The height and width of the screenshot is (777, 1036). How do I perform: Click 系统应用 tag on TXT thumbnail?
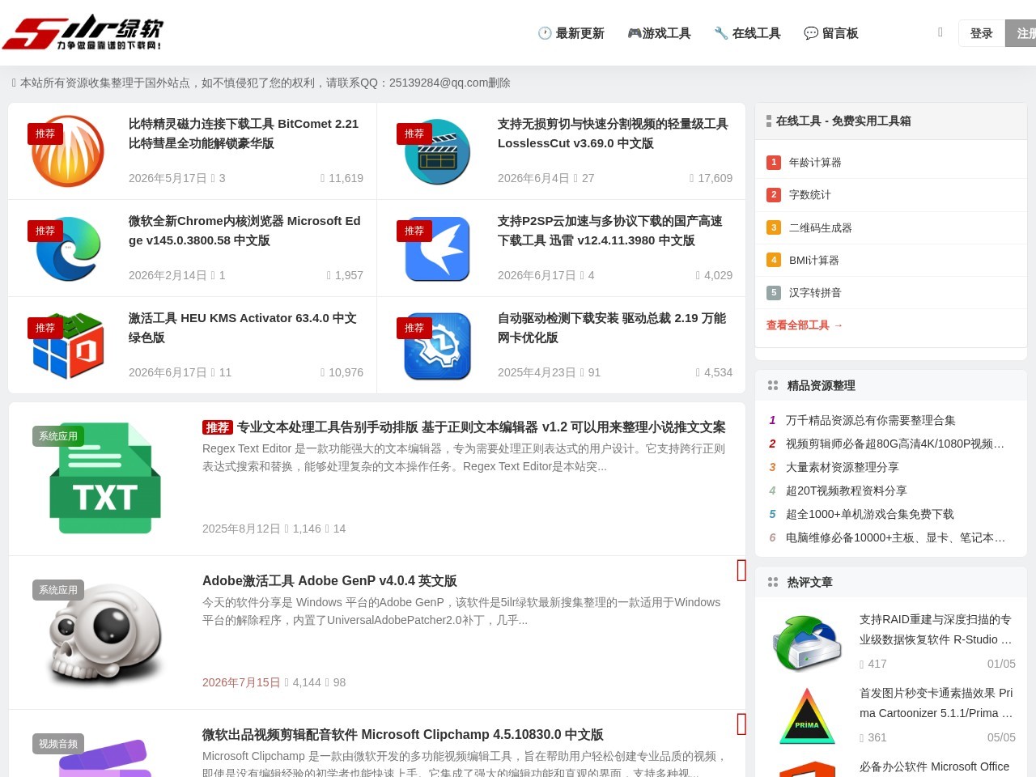[x=58, y=436]
